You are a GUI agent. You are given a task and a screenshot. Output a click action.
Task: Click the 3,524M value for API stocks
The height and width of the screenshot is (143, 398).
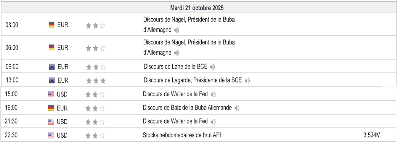[x=372, y=135]
